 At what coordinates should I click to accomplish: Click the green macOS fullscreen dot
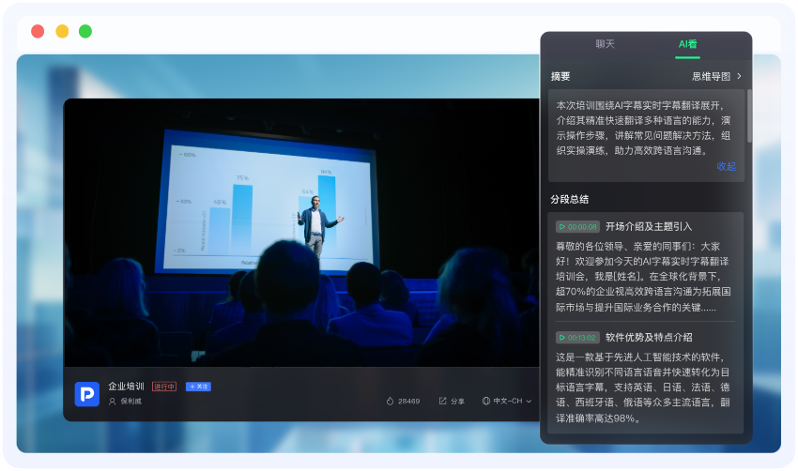(x=85, y=31)
